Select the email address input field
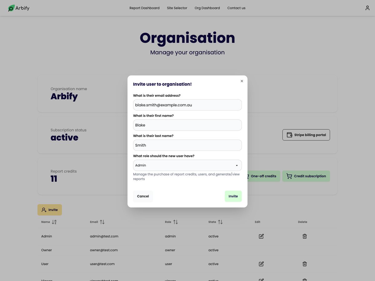This screenshot has width=375, height=281. click(187, 105)
